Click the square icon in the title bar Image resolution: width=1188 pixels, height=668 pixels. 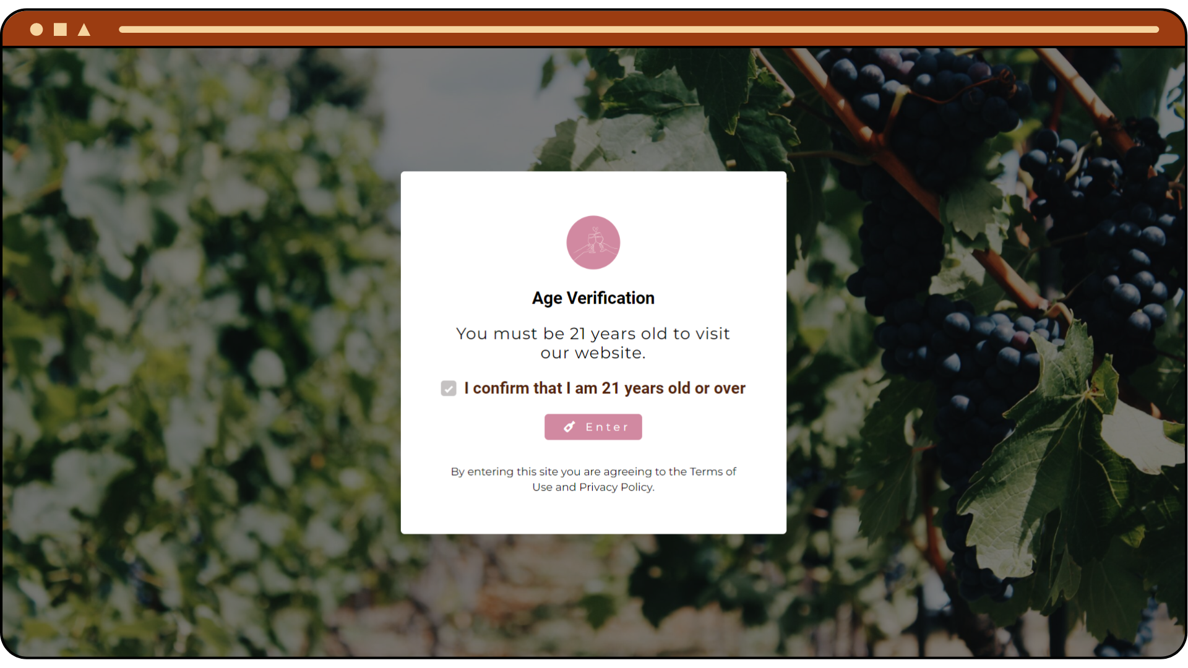click(60, 29)
